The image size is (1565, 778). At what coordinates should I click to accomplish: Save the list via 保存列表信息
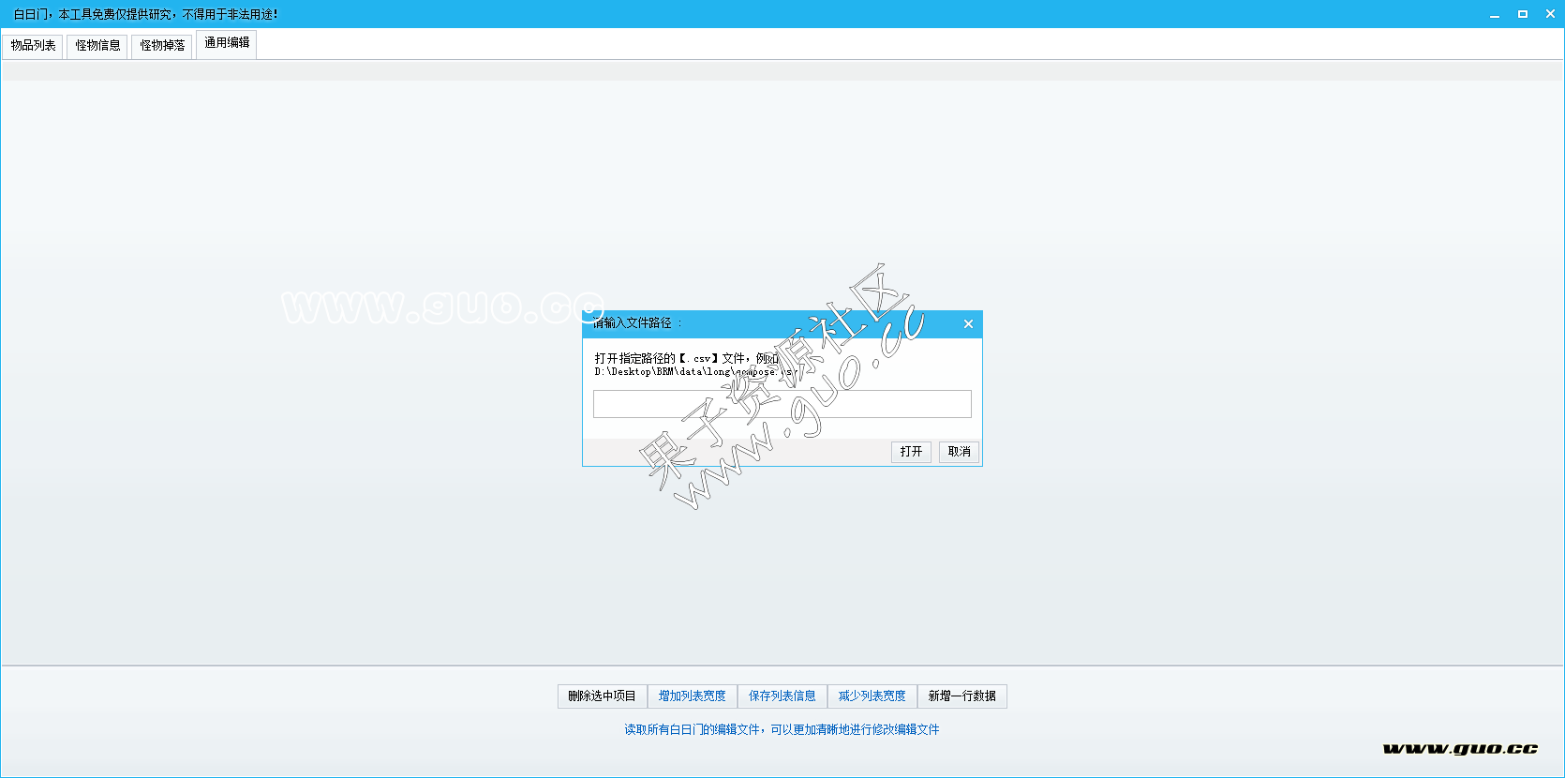tap(782, 696)
